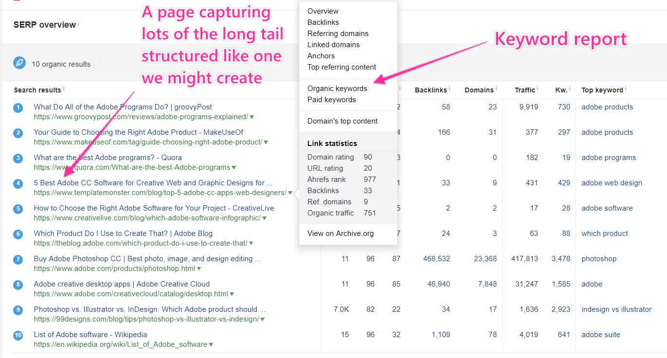Click info icon beside Kw. header
The image size is (667, 358).
(x=569, y=89)
